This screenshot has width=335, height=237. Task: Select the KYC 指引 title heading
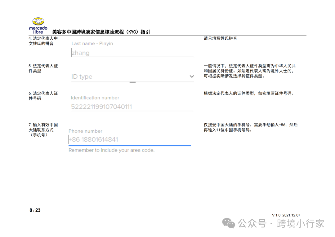[x=100, y=31]
